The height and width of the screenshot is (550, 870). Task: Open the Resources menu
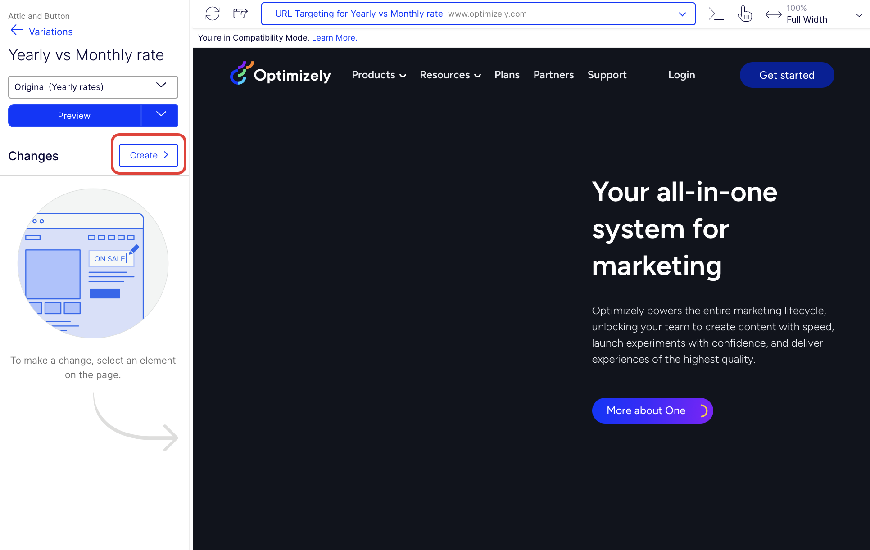(450, 75)
